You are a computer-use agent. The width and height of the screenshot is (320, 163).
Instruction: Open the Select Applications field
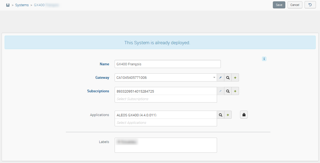tap(165, 123)
